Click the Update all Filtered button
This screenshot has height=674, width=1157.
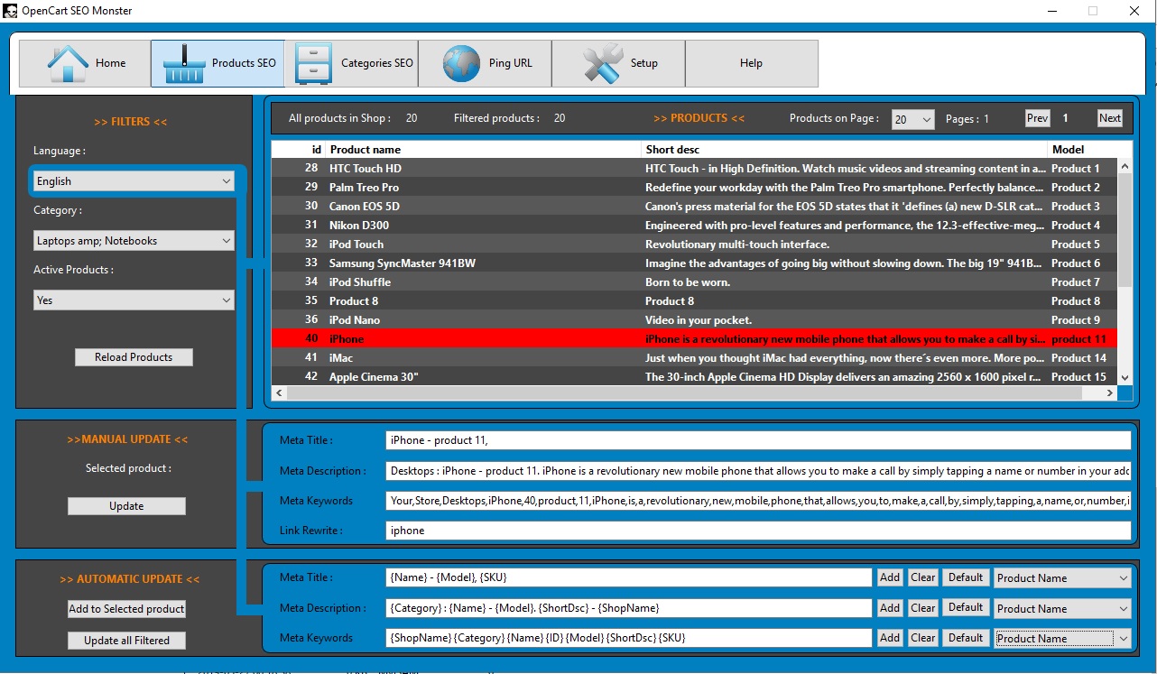click(126, 641)
